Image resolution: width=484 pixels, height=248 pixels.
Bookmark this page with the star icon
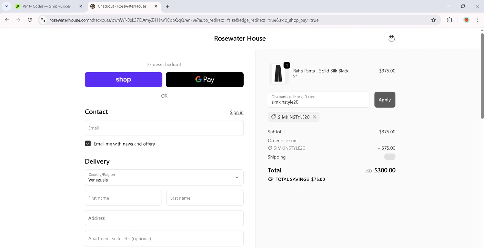[434, 20]
